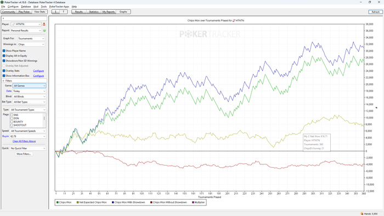The image size is (384, 216).
Task: Click the graph information box
Action: click(317, 143)
